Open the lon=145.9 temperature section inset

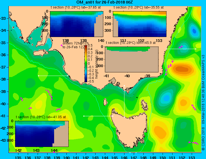click(132, 59)
